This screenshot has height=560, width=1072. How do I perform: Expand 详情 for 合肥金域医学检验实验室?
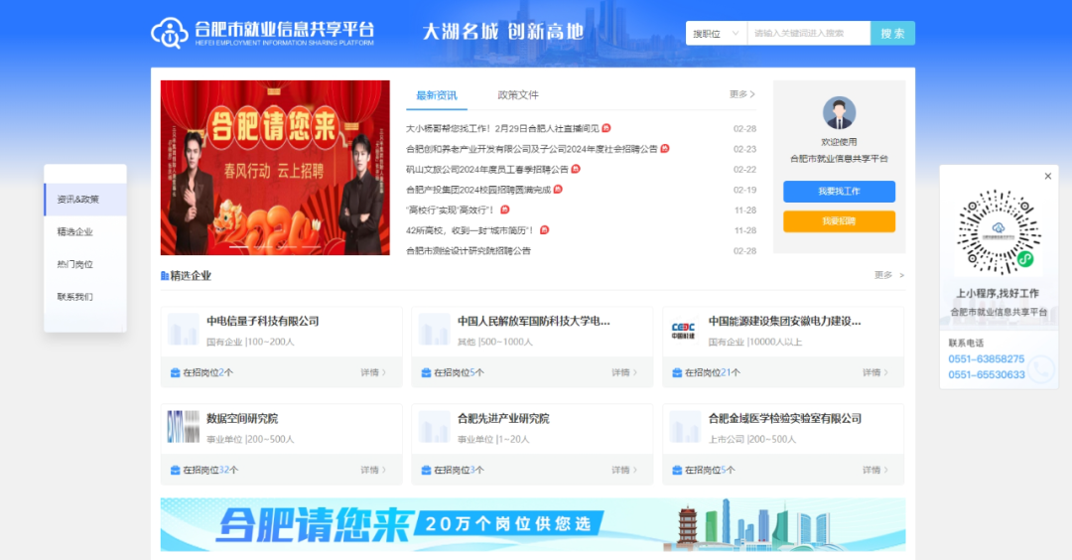pyautogui.click(x=875, y=470)
